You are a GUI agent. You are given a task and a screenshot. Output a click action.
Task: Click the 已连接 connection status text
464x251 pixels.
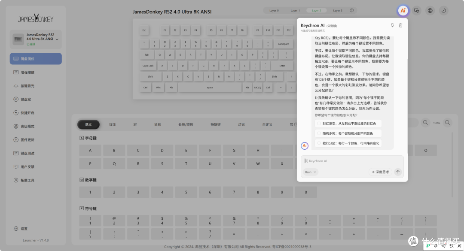[31, 44]
